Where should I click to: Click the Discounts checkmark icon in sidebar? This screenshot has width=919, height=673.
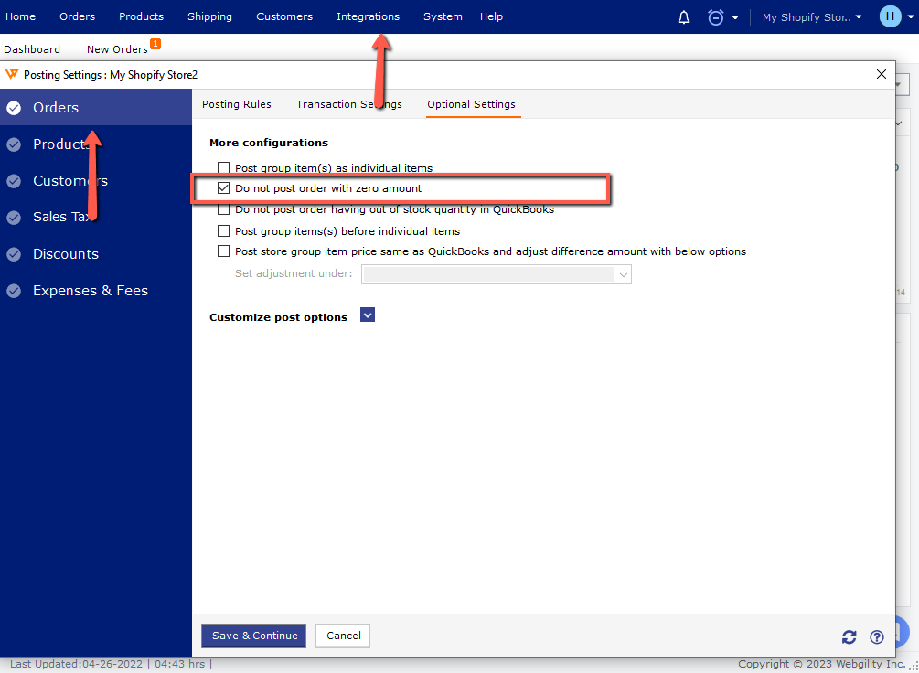pos(14,254)
